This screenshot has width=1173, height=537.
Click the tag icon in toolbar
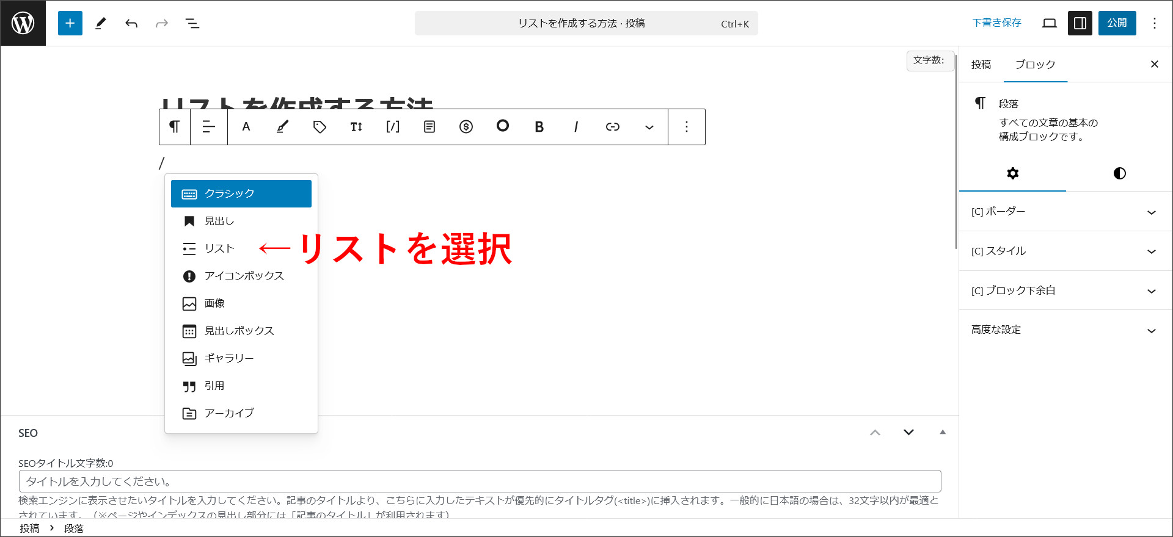[x=320, y=127]
